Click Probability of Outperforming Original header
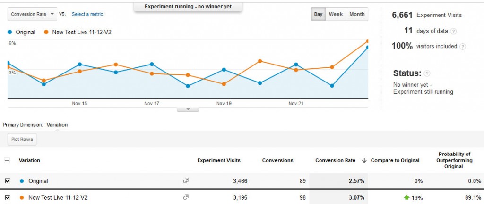The image size is (484, 204). point(454,160)
